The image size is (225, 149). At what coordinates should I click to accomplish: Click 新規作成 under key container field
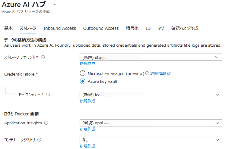click(87, 101)
